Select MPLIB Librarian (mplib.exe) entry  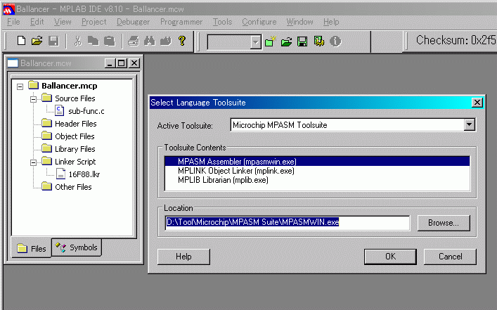pyautogui.click(x=317, y=180)
